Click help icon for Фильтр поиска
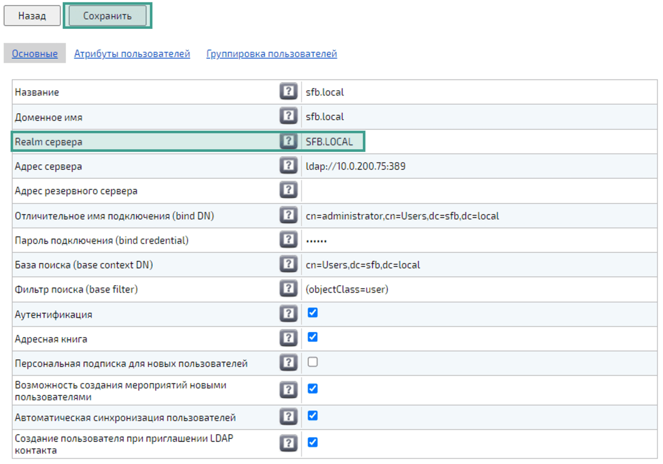 tap(288, 289)
